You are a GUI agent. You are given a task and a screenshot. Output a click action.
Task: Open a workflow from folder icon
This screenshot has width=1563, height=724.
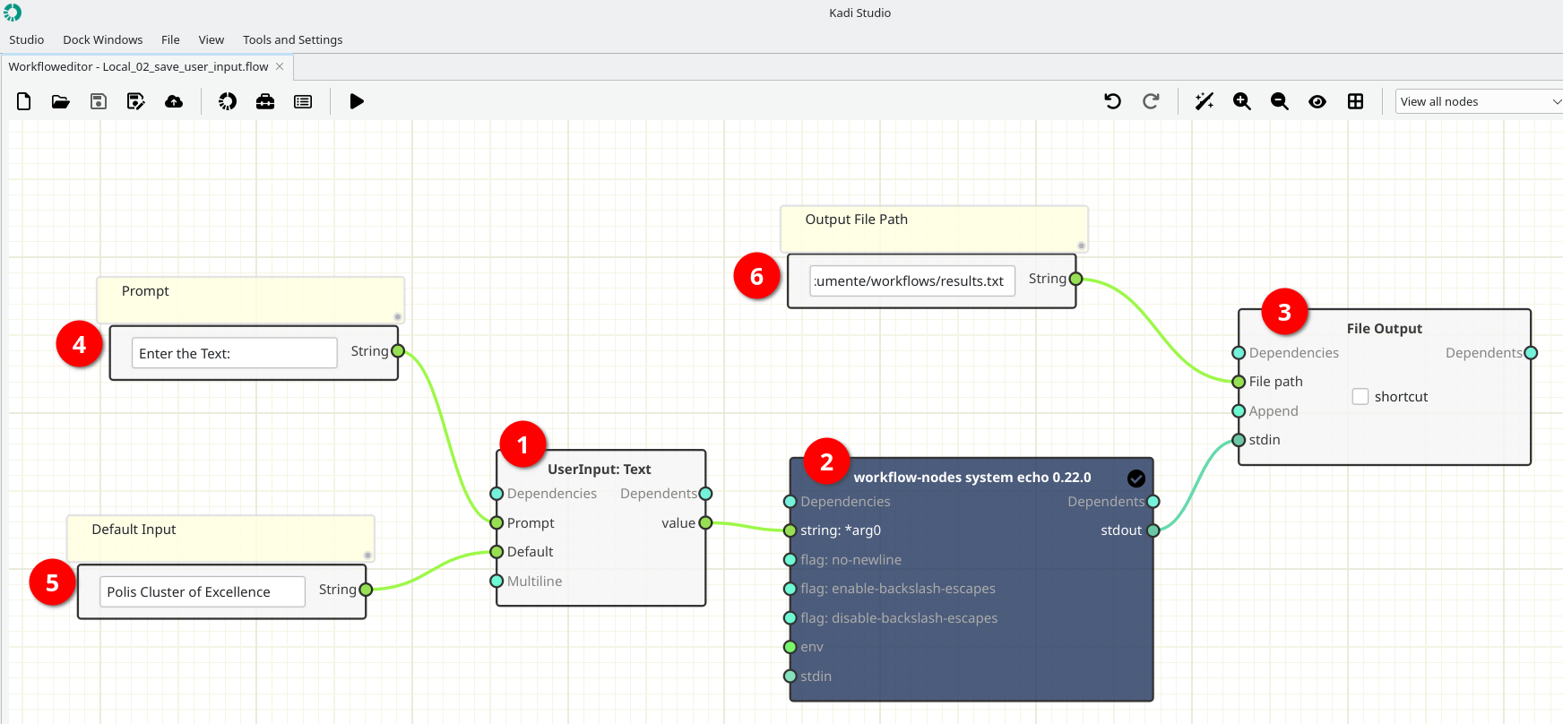(61, 101)
